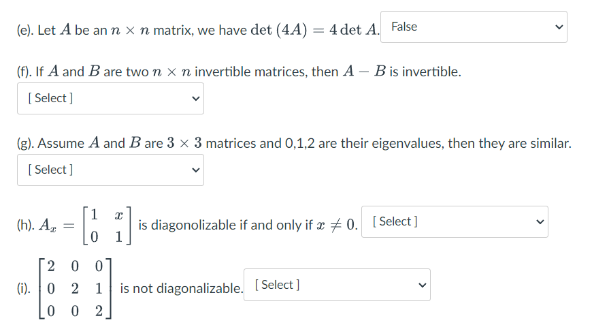609x327 pixels.
Task: Click the question (f) statement about A − B
Action: click(x=238, y=72)
